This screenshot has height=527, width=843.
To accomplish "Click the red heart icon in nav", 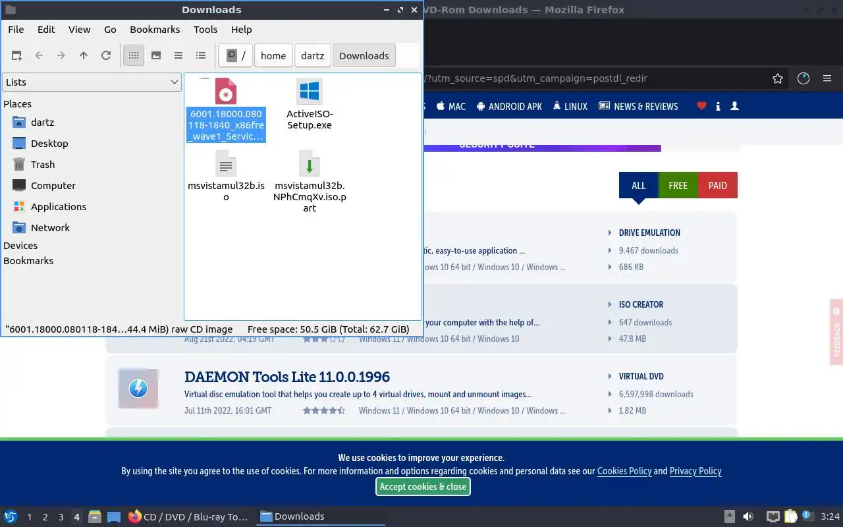I will coord(701,106).
